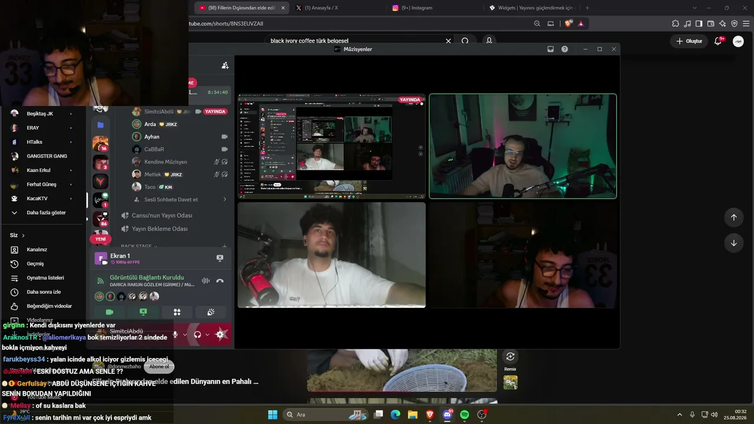Clear the YouTube search box text
The width and height of the screenshot is (754, 424).
coord(448,41)
